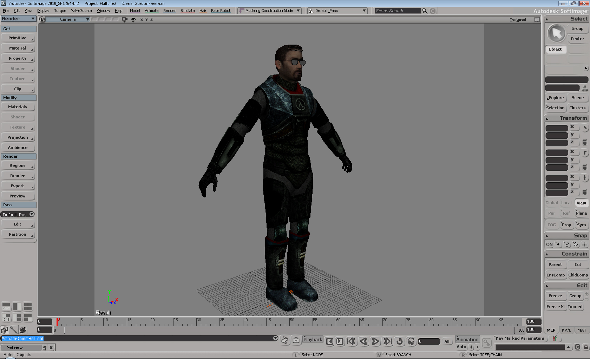
Task: Click the C icon next to lock
Action: point(577,347)
